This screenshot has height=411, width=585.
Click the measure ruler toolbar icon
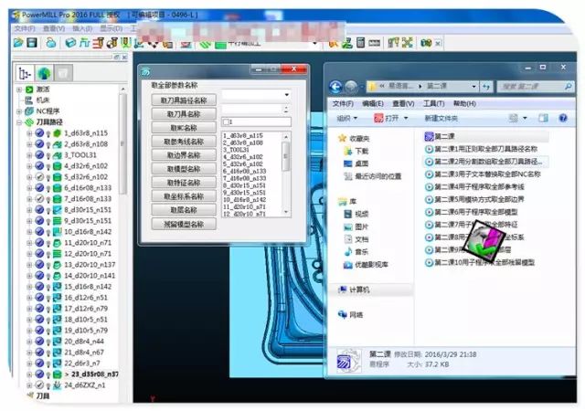pos(374,43)
